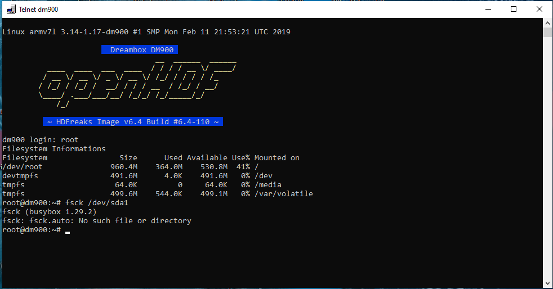The width and height of the screenshot is (553, 289).
Task: Click the vertical scrollbar thumb
Action: click(547, 33)
